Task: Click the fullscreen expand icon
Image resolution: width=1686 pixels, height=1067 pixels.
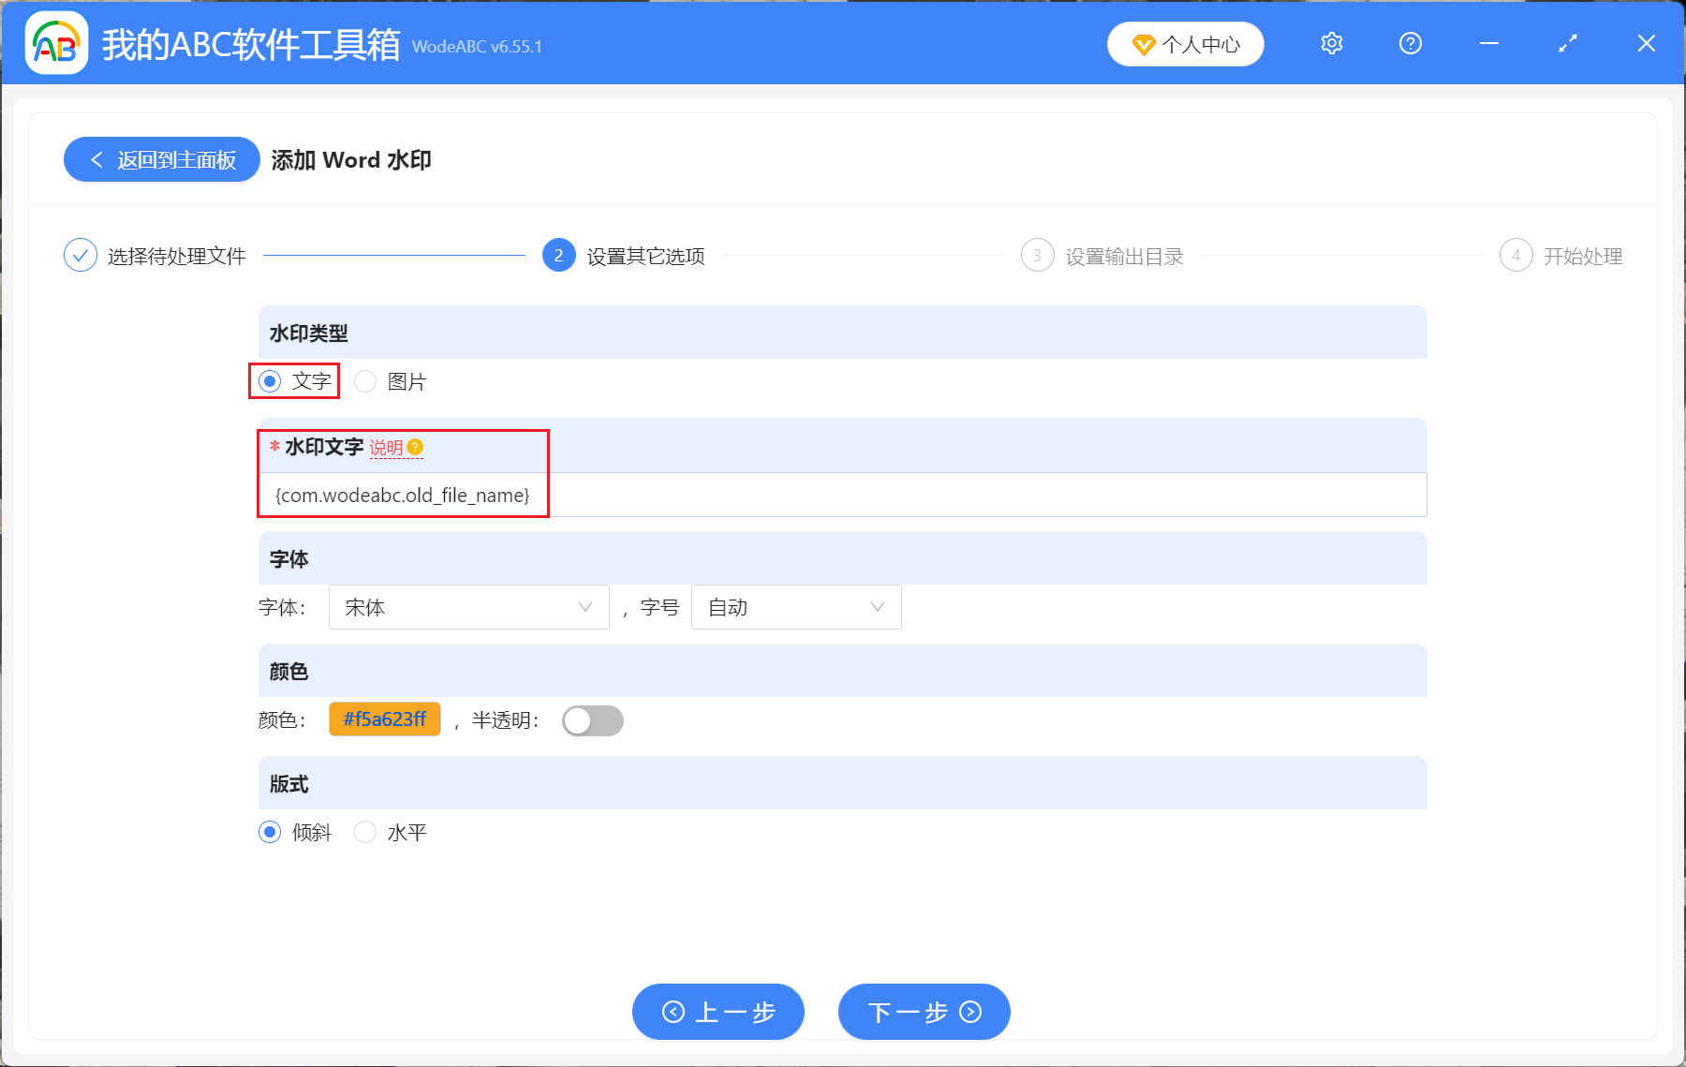Action: click(x=1567, y=43)
